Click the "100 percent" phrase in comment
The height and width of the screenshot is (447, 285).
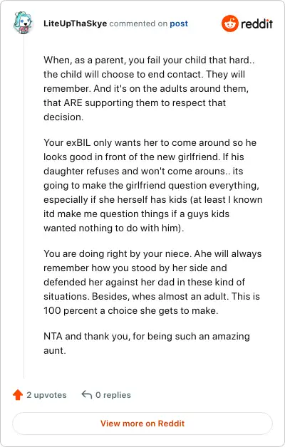tap(71, 311)
